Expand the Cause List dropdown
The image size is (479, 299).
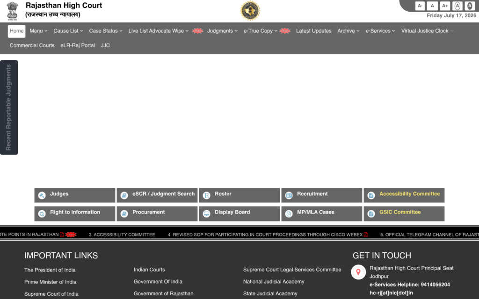tap(68, 31)
